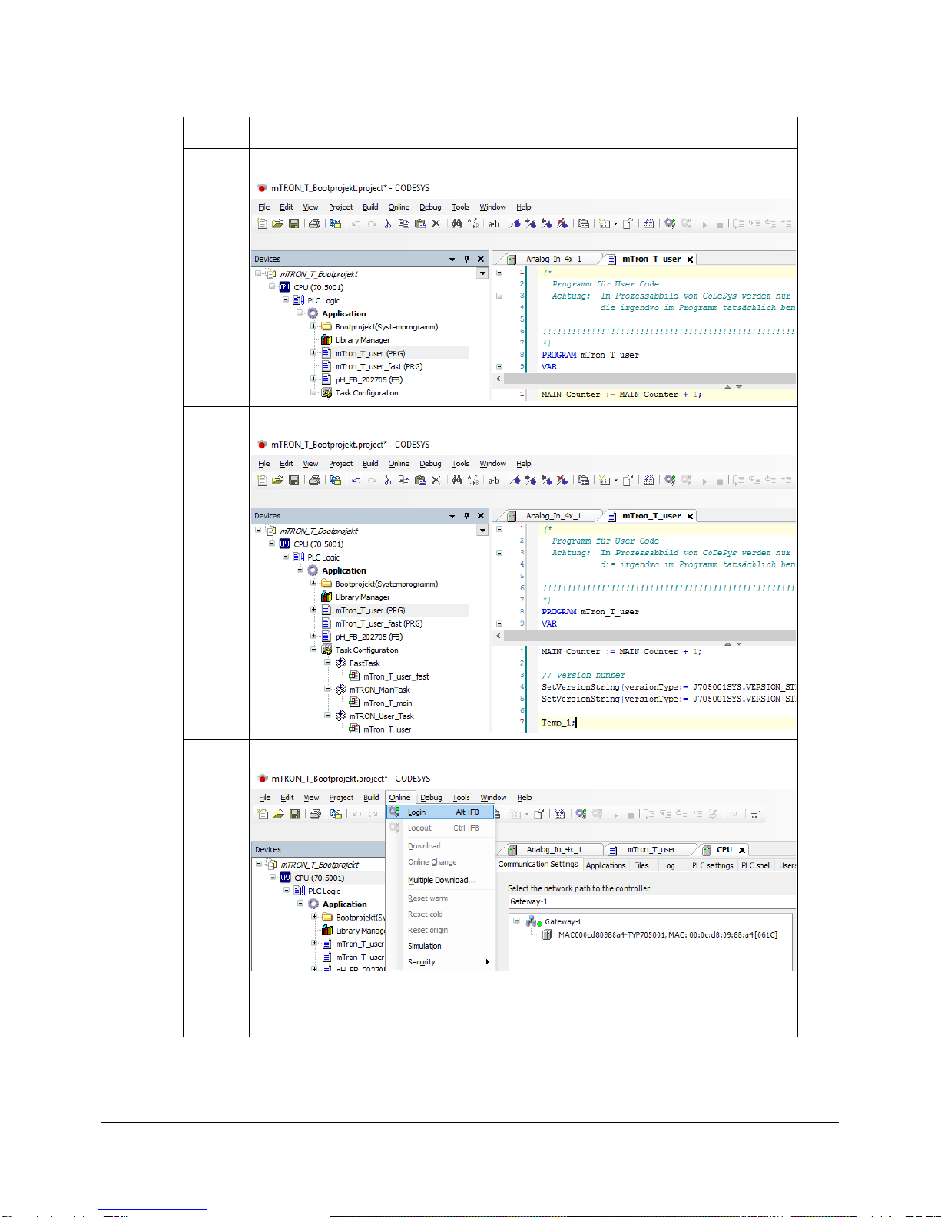Image resolution: width=941 pixels, height=1217 pixels.
Task: Click horizontal scrollbar left arrow in middle screenshot editor
Action: pos(498,636)
